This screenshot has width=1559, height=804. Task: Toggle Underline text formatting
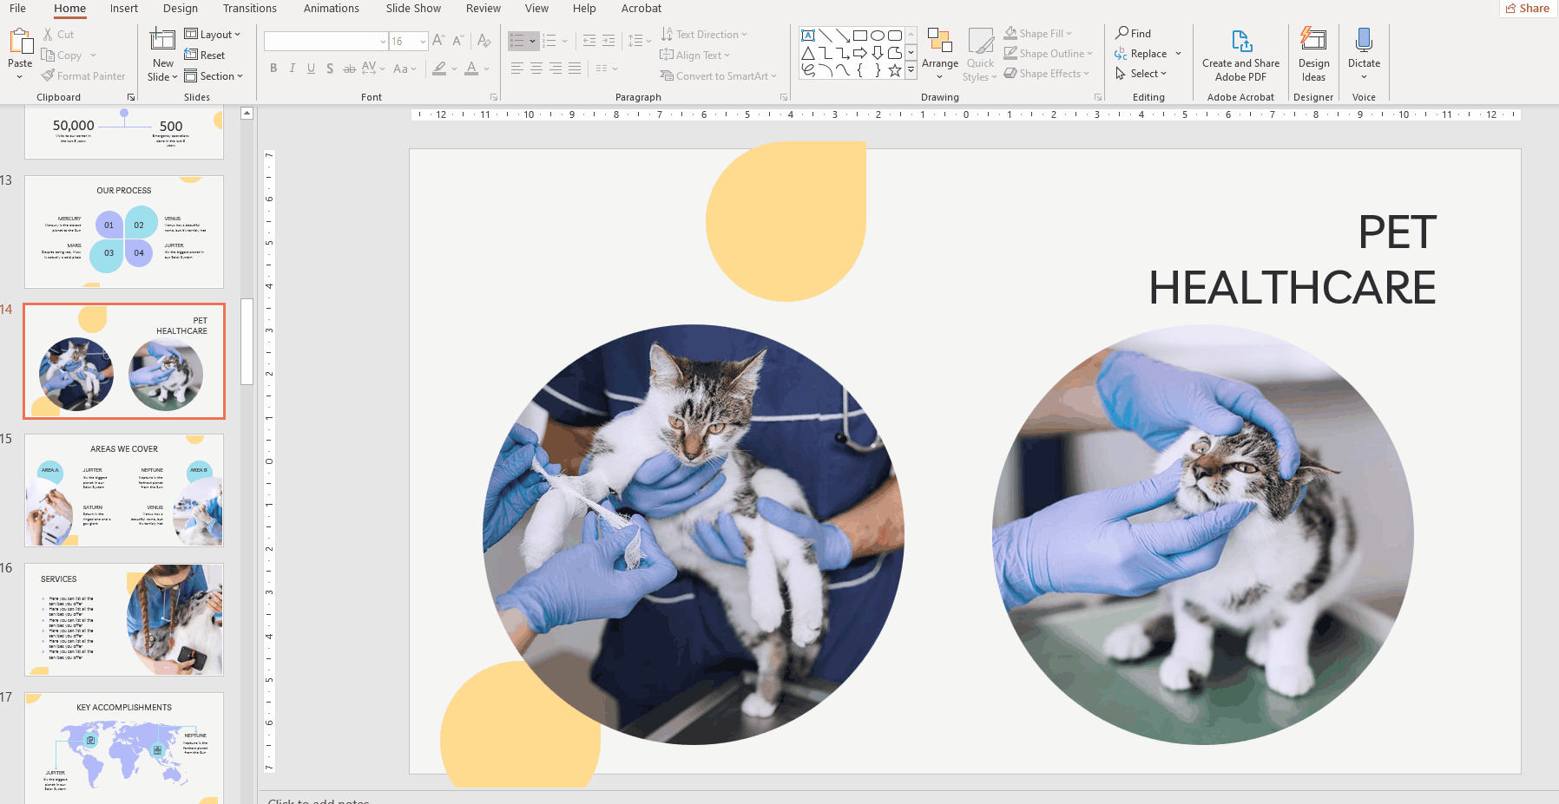point(311,69)
